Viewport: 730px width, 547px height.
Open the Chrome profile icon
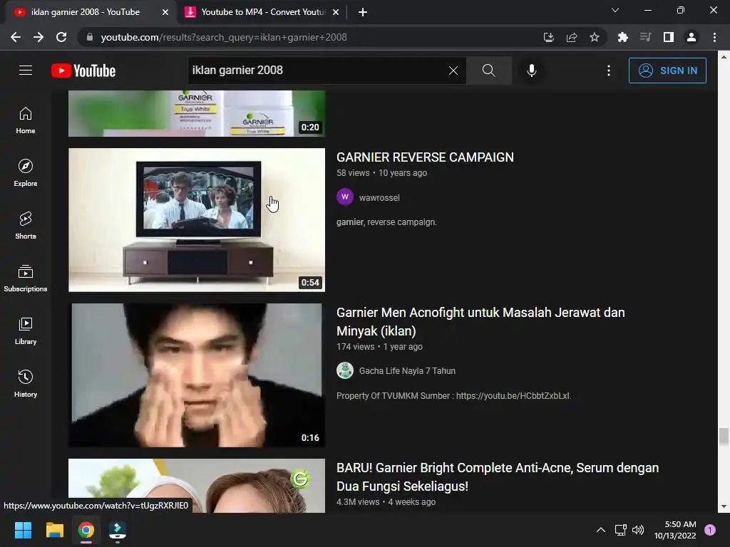coord(692,37)
